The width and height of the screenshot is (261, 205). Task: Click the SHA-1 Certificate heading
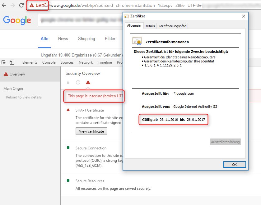90,110
